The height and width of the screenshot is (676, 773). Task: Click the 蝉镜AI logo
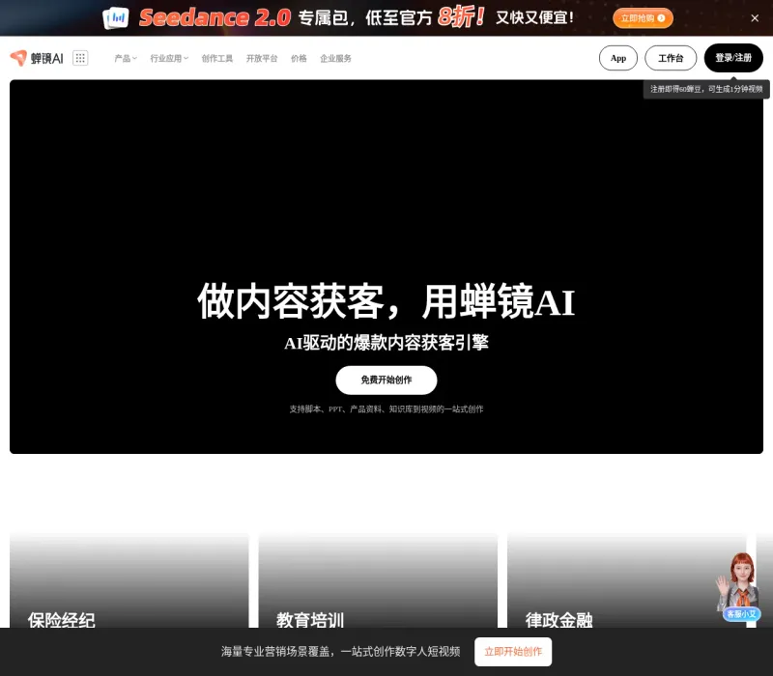click(37, 58)
